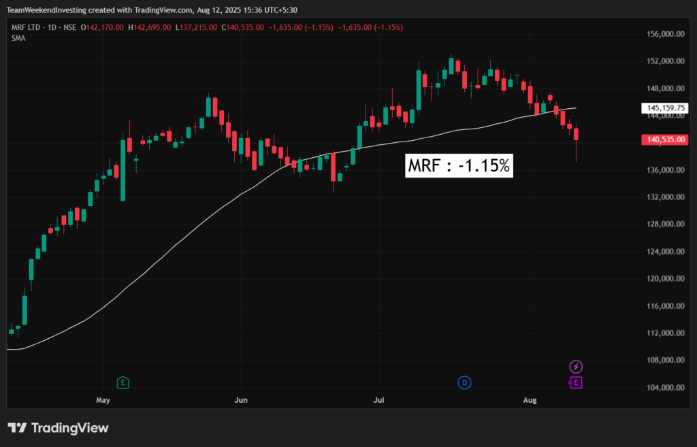
Task: Click the green earnings E marker
Action: [x=123, y=382]
